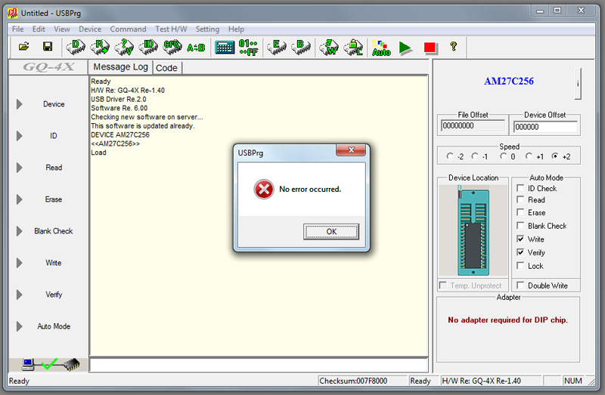This screenshot has width=605, height=395.
Task: Click the Device Offset input field
Action: coord(545,127)
